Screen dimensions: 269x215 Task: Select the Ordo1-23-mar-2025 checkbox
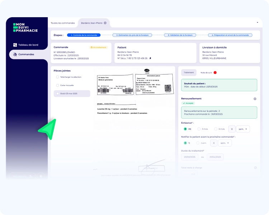click(57, 94)
